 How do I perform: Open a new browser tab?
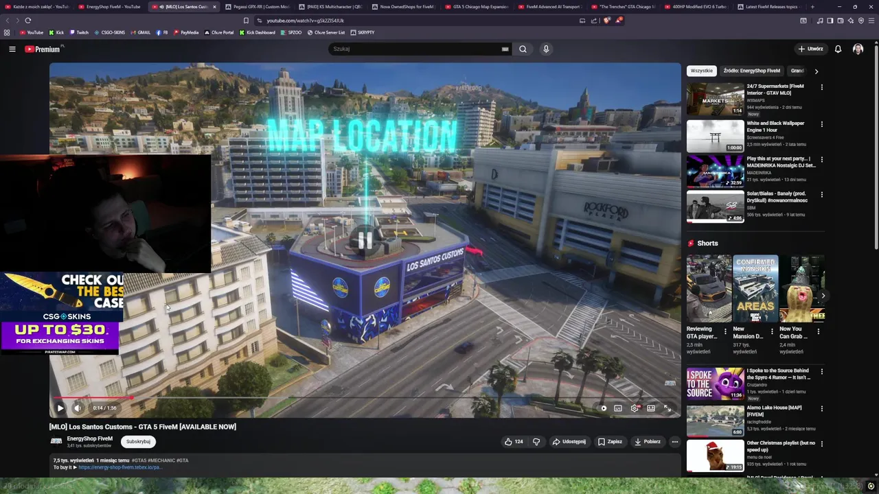click(x=812, y=7)
